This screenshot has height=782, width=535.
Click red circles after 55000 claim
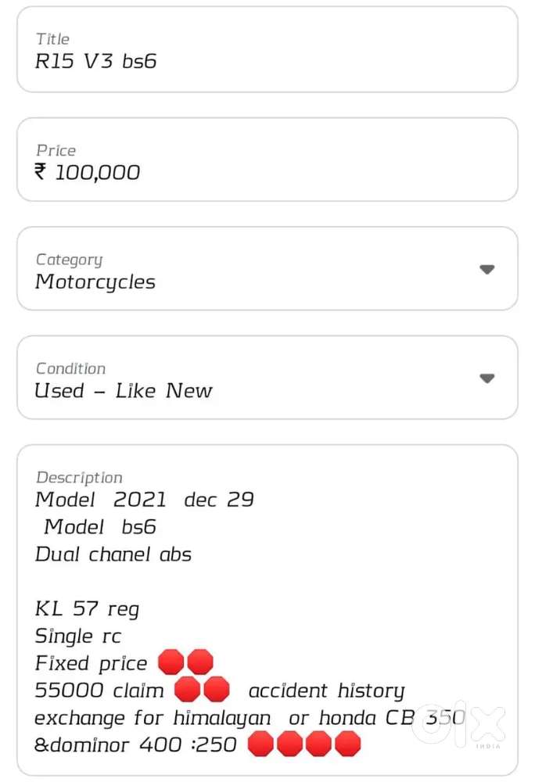click(x=202, y=690)
